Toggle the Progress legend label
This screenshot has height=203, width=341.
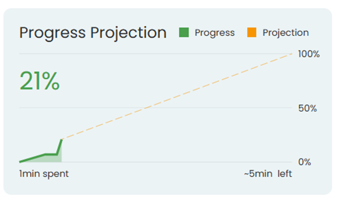214,33
